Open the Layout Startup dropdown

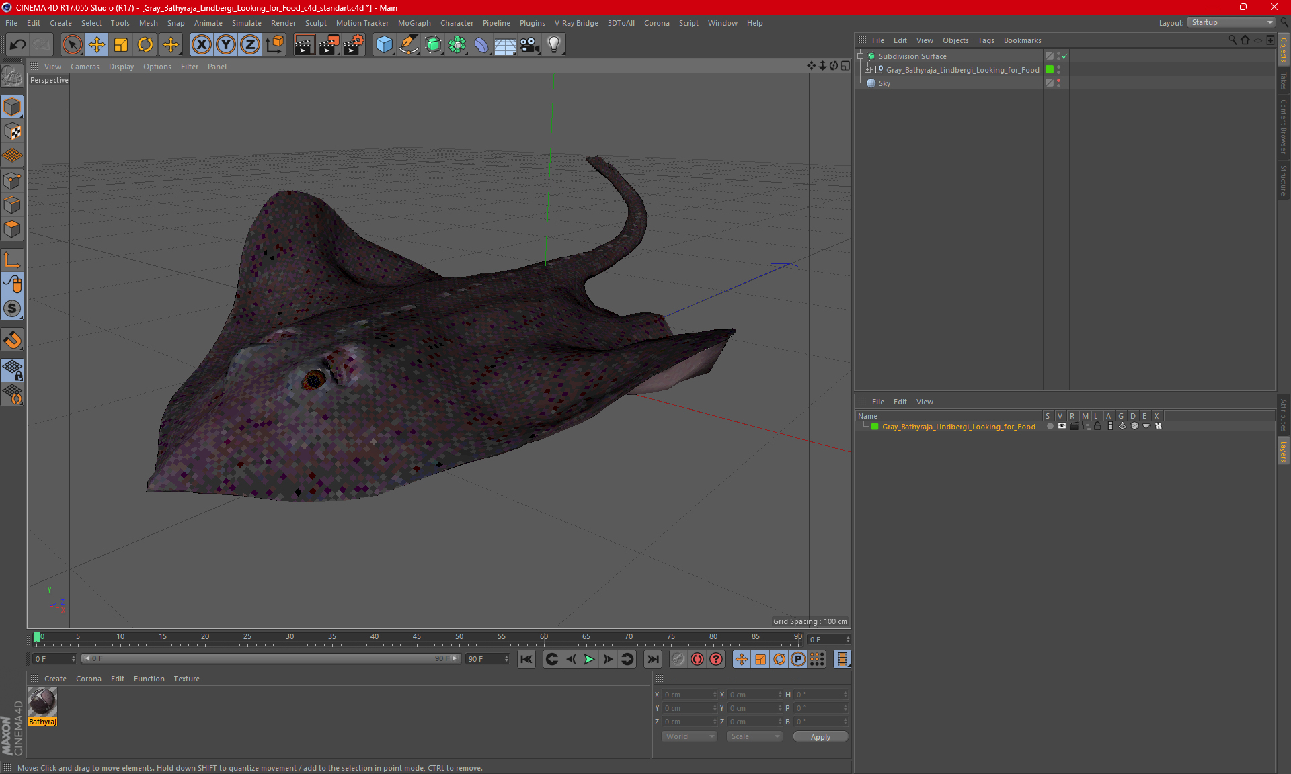click(x=1232, y=22)
